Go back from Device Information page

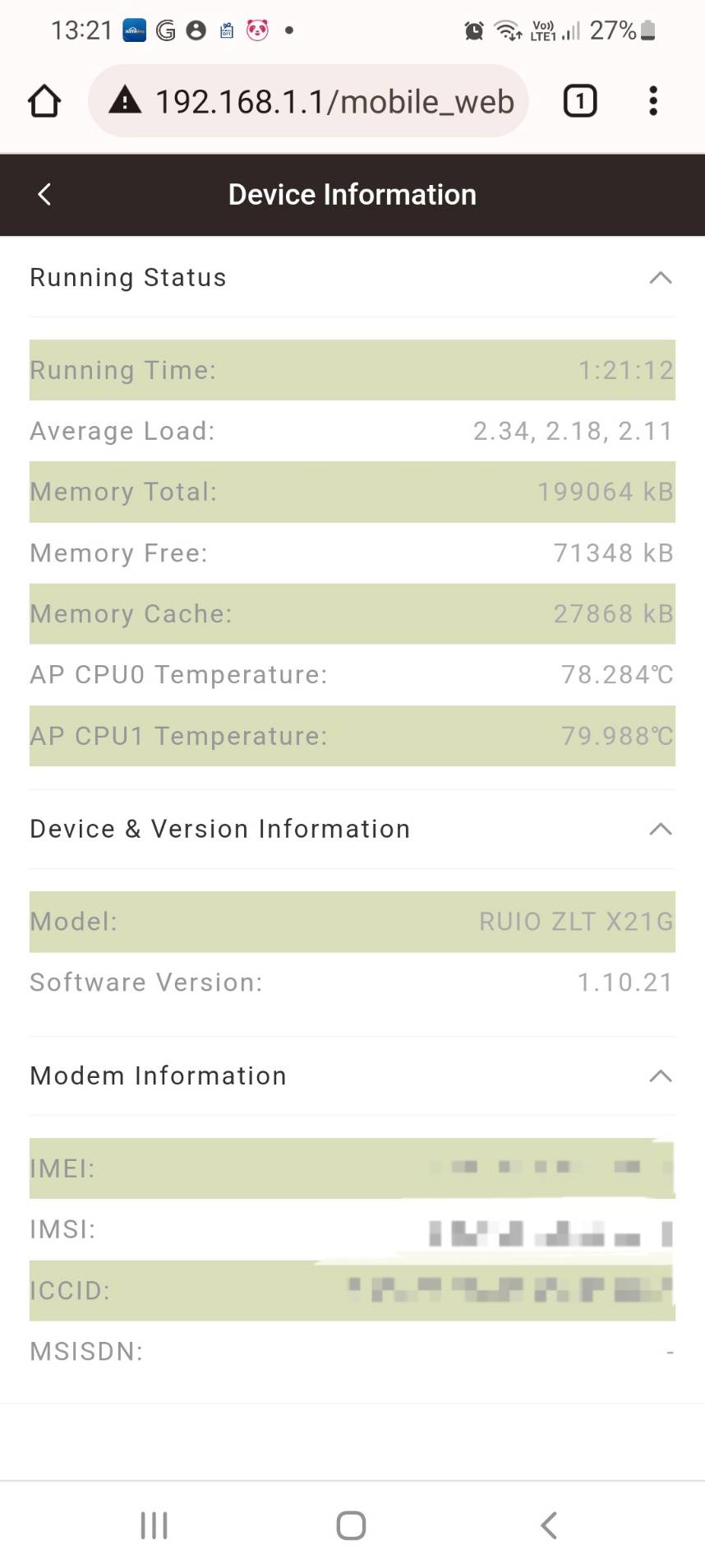[44, 195]
